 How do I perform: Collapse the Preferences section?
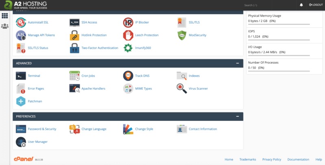pyautogui.click(x=237, y=116)
